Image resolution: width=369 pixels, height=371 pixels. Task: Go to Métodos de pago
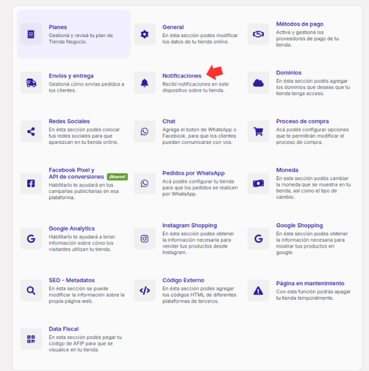(x=300, y=24)
